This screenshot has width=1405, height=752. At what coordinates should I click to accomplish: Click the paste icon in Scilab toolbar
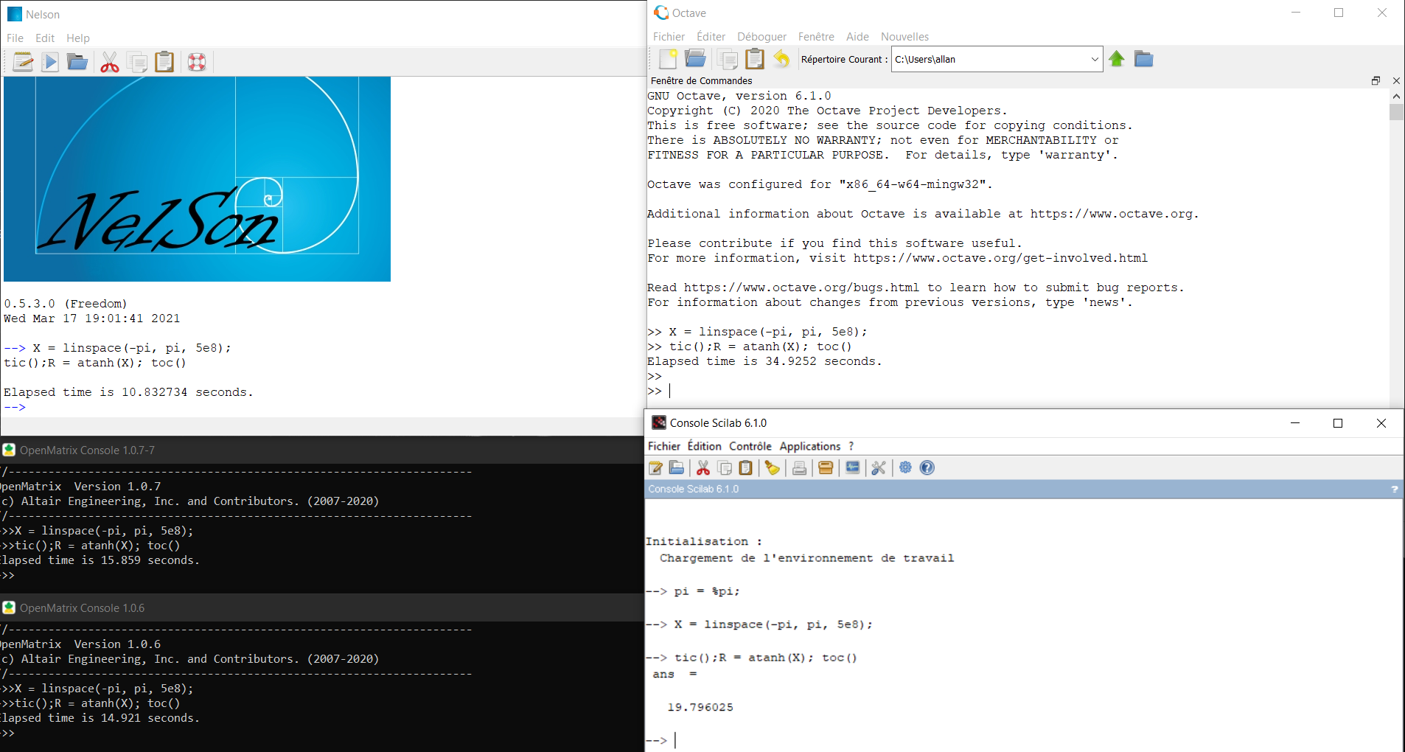[746, 467]
